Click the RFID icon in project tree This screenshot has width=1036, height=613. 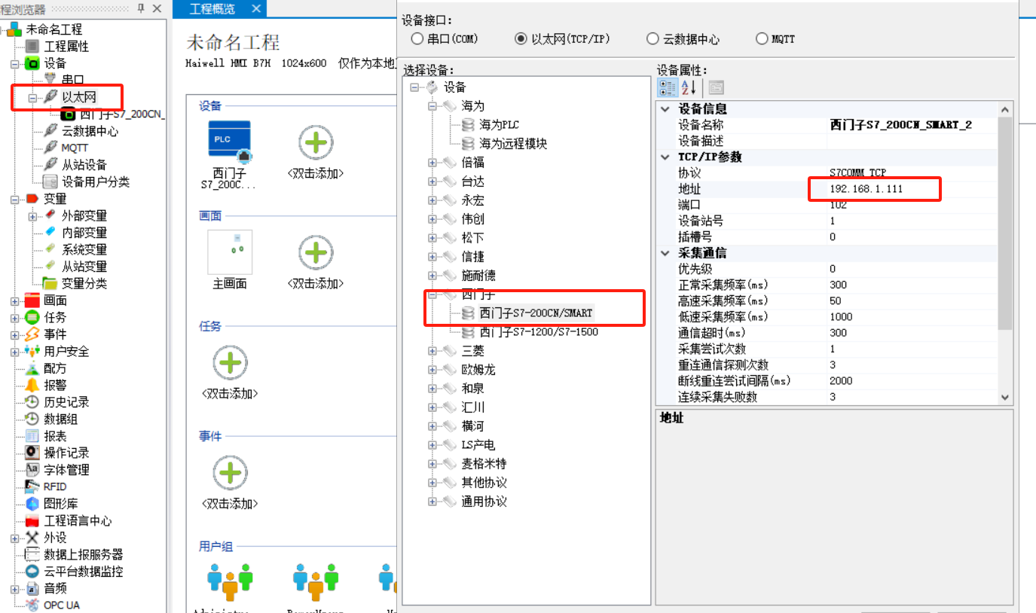click(x=32, y=486)
